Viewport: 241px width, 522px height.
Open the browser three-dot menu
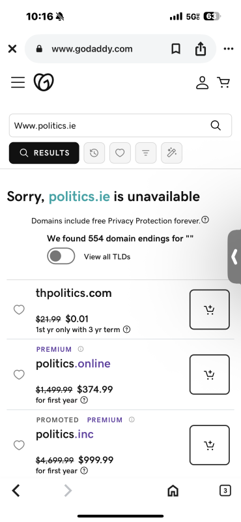point(229,49)
